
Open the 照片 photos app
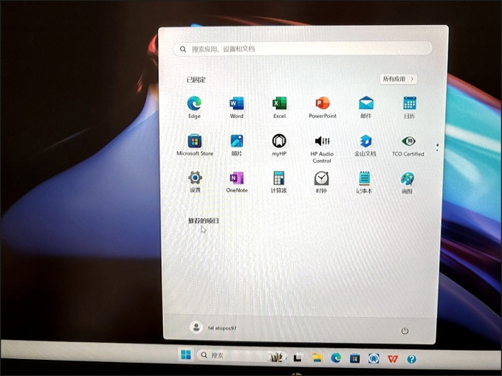[236, 145]
